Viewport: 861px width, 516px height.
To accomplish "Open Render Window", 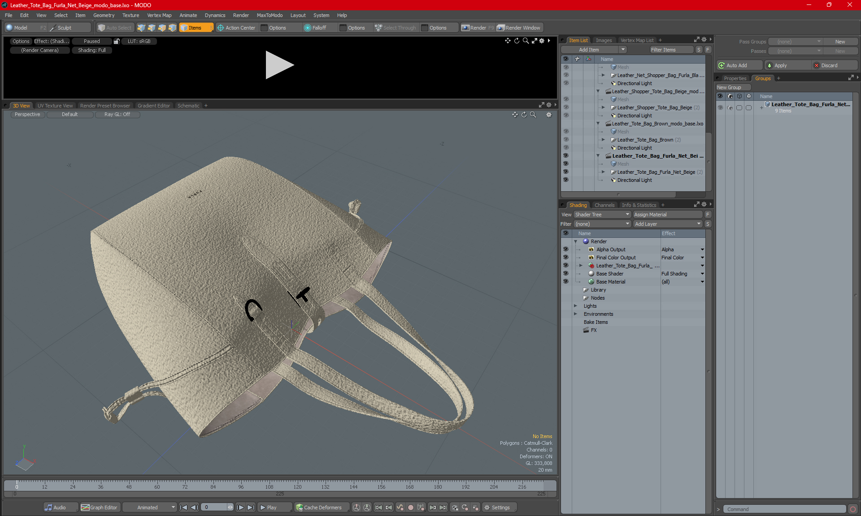I will tap(519, 28).
